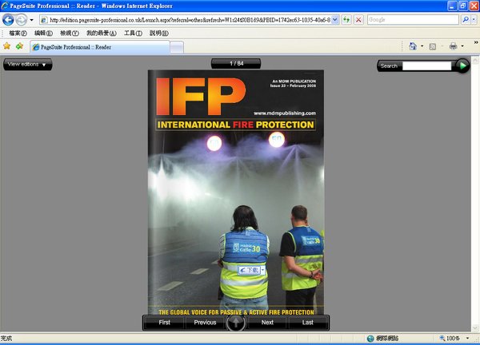Open the 編輯(E) menu
Screen dimensions: 480x345
[43, 33]
